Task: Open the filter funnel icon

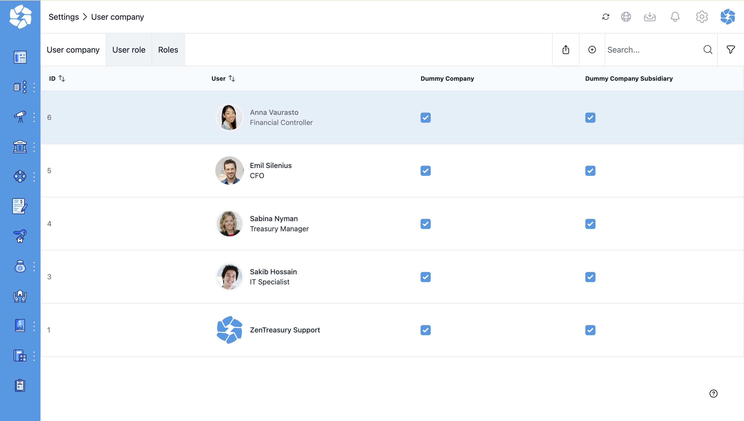Action: pos(730,50)
